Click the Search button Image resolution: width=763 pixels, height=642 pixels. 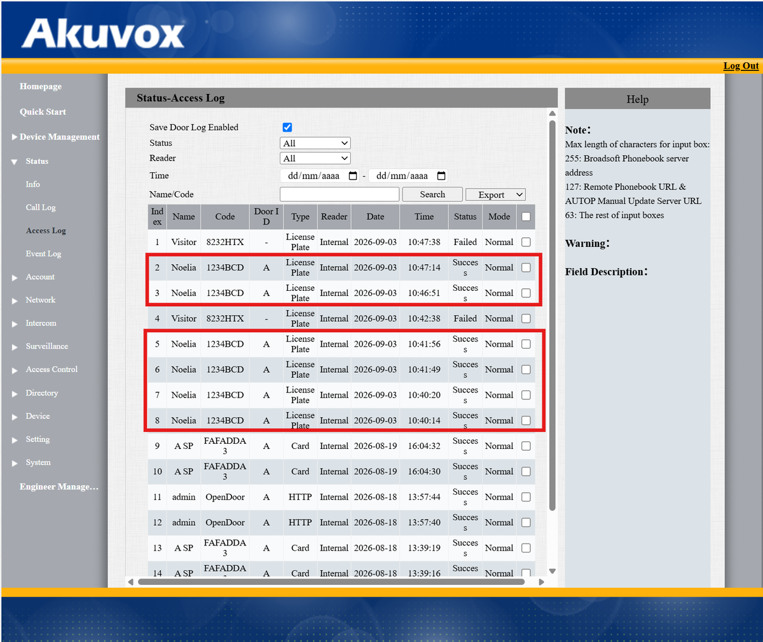pyautogui.click(x=432, y=194)
